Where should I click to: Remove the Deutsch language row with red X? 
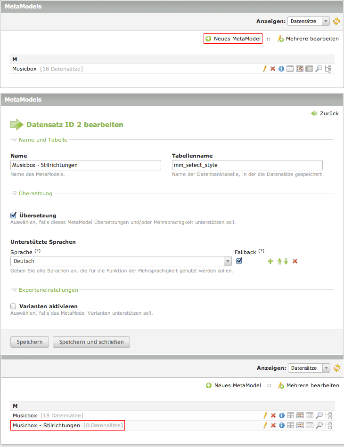[295, 261]
